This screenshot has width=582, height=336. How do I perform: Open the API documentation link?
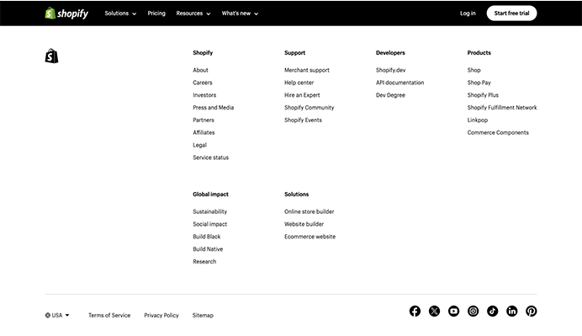(399, 83)
